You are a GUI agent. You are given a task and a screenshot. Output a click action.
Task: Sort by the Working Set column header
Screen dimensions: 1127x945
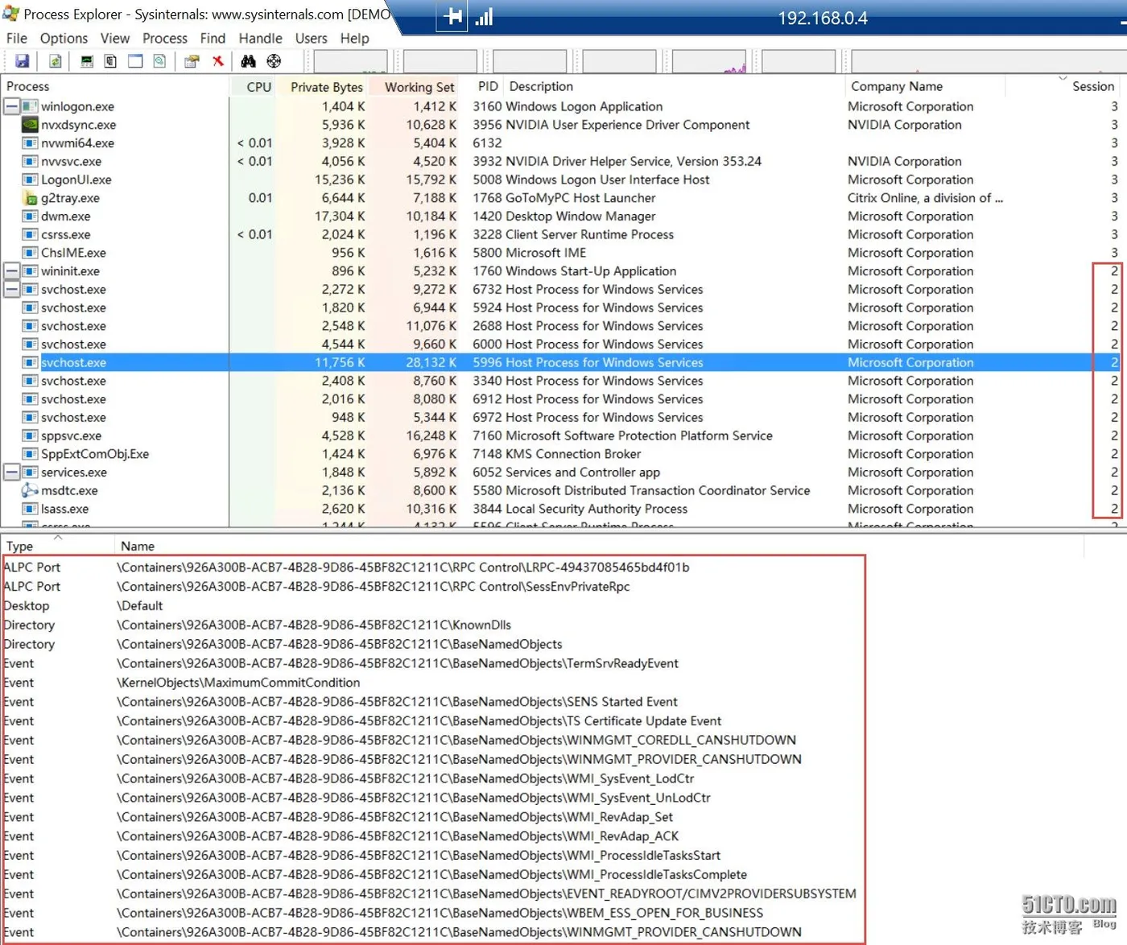415,87
